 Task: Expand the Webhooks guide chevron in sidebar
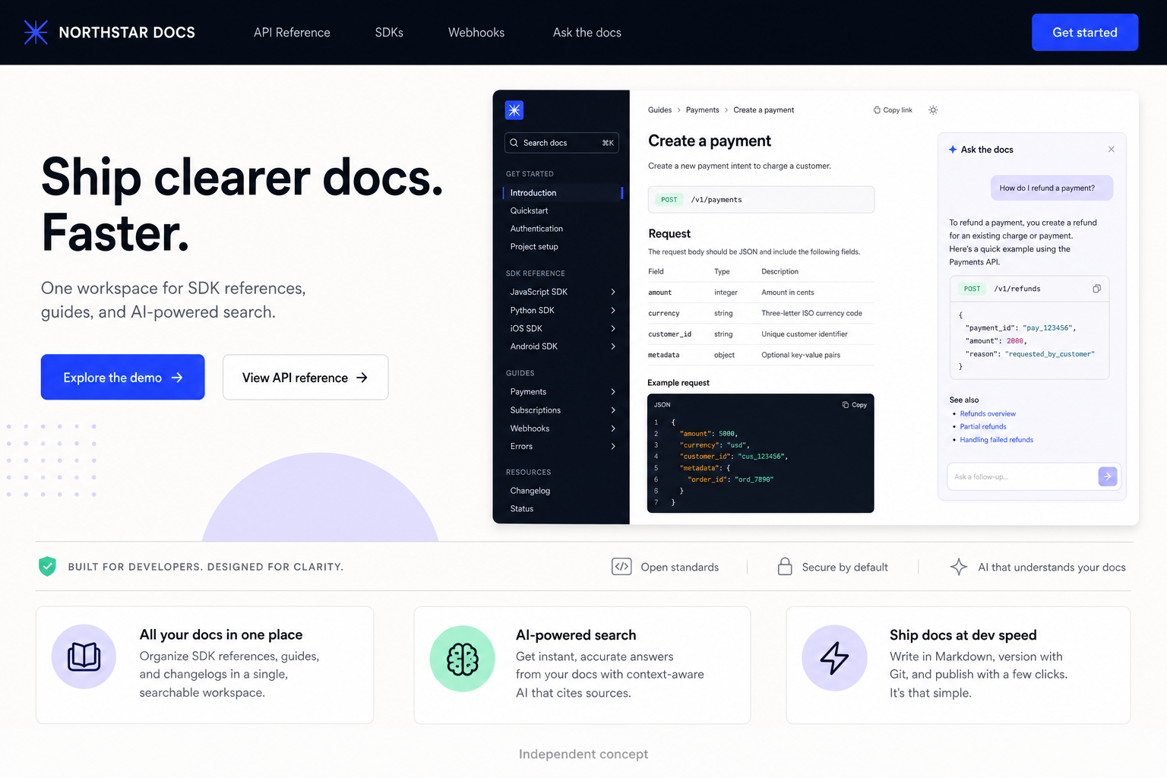(x=613, y=429)
